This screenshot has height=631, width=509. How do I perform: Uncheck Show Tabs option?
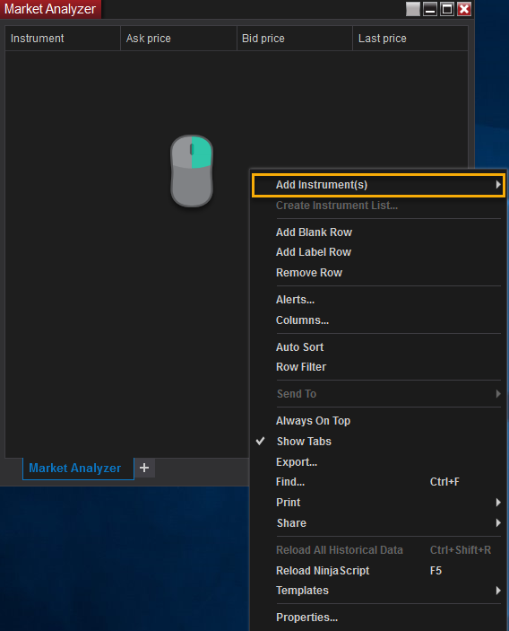pyautogui.click(x=378, y=441)
